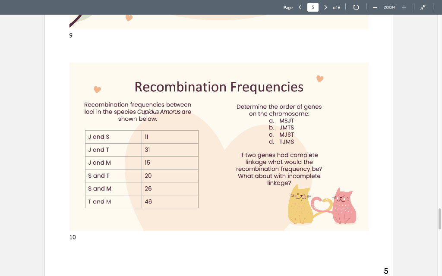Click the heart decoration left of the instructions
Viewport: 442px width, 276px height.
(x=97, y=89)
